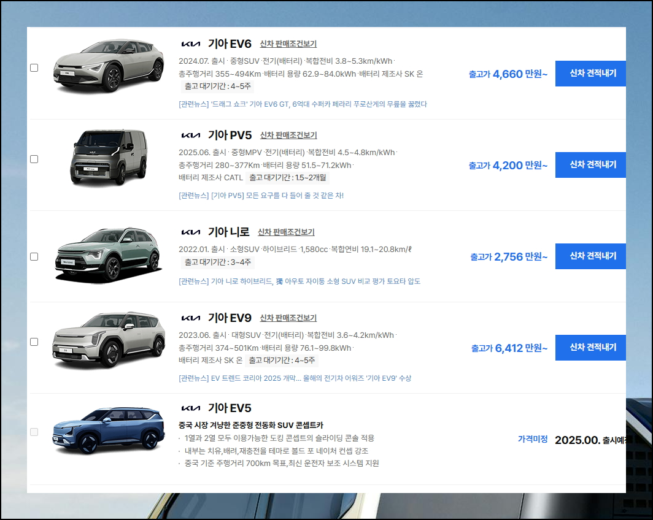Open the 기아 PV5 van thumbnail
Viewport: 653px width, 520px height.
tap(109, 157)
